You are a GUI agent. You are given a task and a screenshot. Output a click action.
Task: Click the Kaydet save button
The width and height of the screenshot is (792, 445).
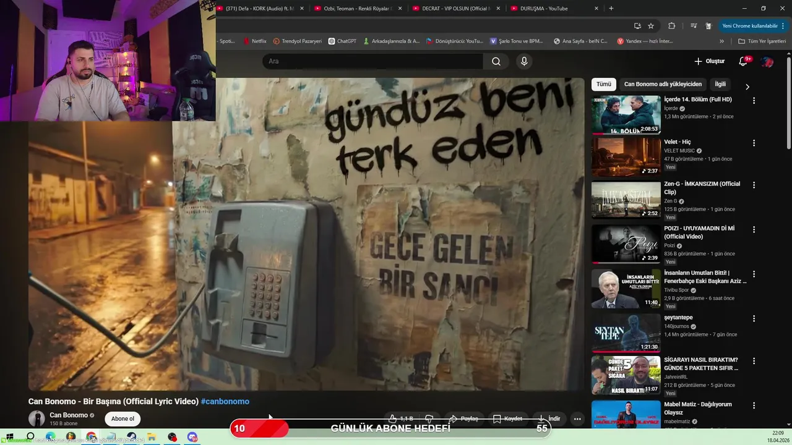(x=507, y=418)
